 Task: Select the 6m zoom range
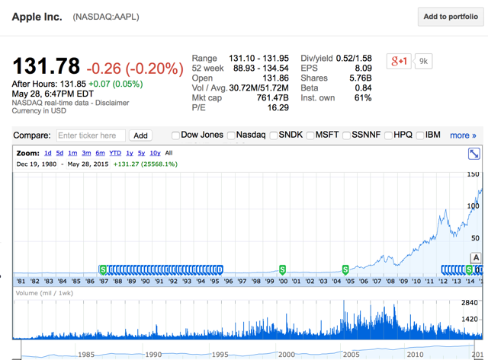pyautogui.click(x=100, y=153)
